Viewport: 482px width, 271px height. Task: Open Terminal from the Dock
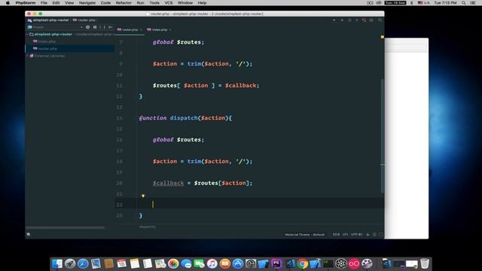pyautogui.click(x=328, y=263)
